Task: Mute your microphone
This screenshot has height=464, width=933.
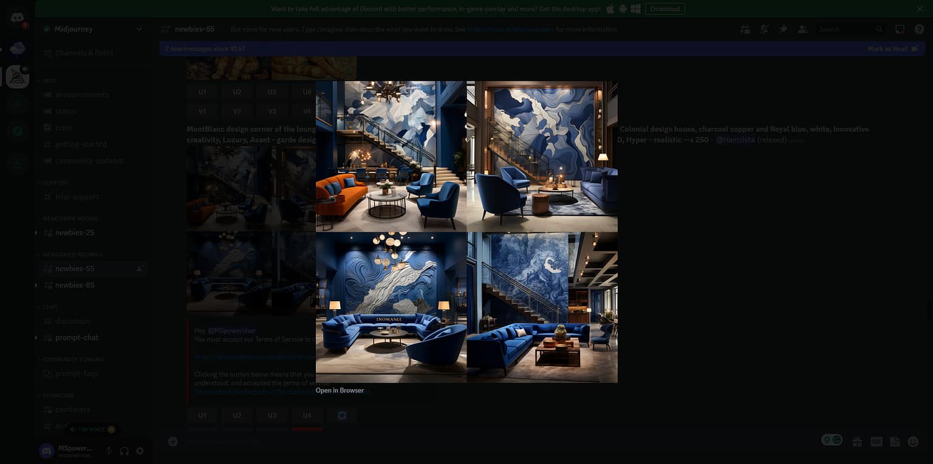Action: pos(109,451)
